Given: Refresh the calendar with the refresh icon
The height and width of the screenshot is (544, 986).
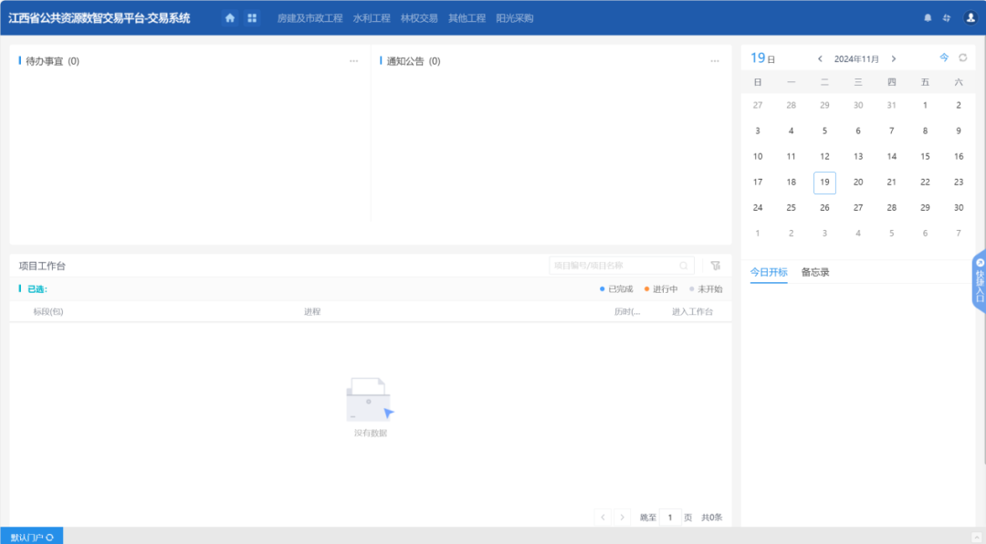Looking at the screenshot, I should 964,57.
